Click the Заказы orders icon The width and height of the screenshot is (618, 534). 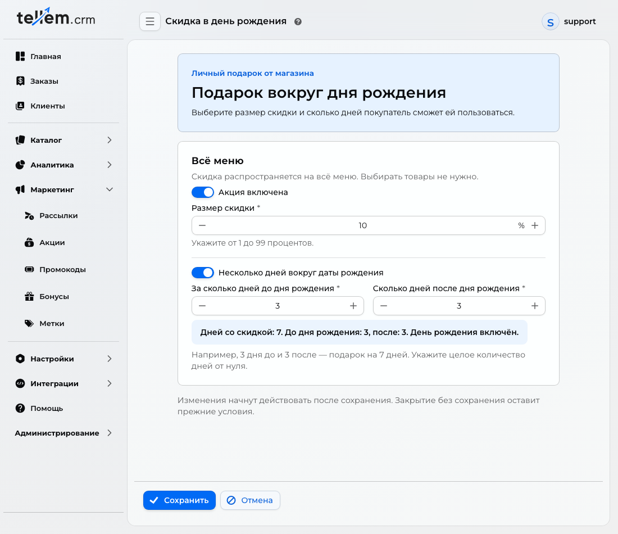[20, 81]
